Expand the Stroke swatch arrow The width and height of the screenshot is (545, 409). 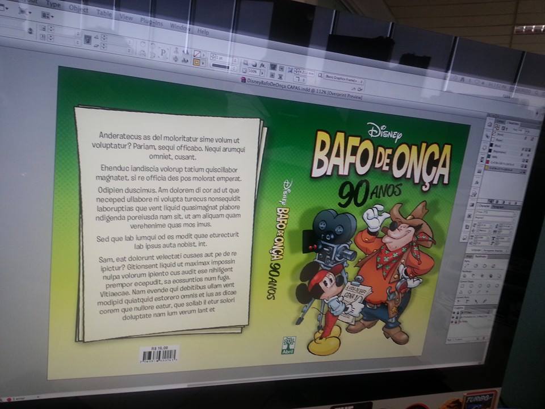[203, 64]
